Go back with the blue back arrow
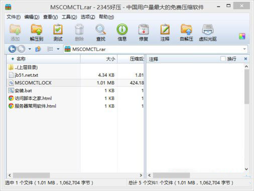 click(x=12, y=49)
